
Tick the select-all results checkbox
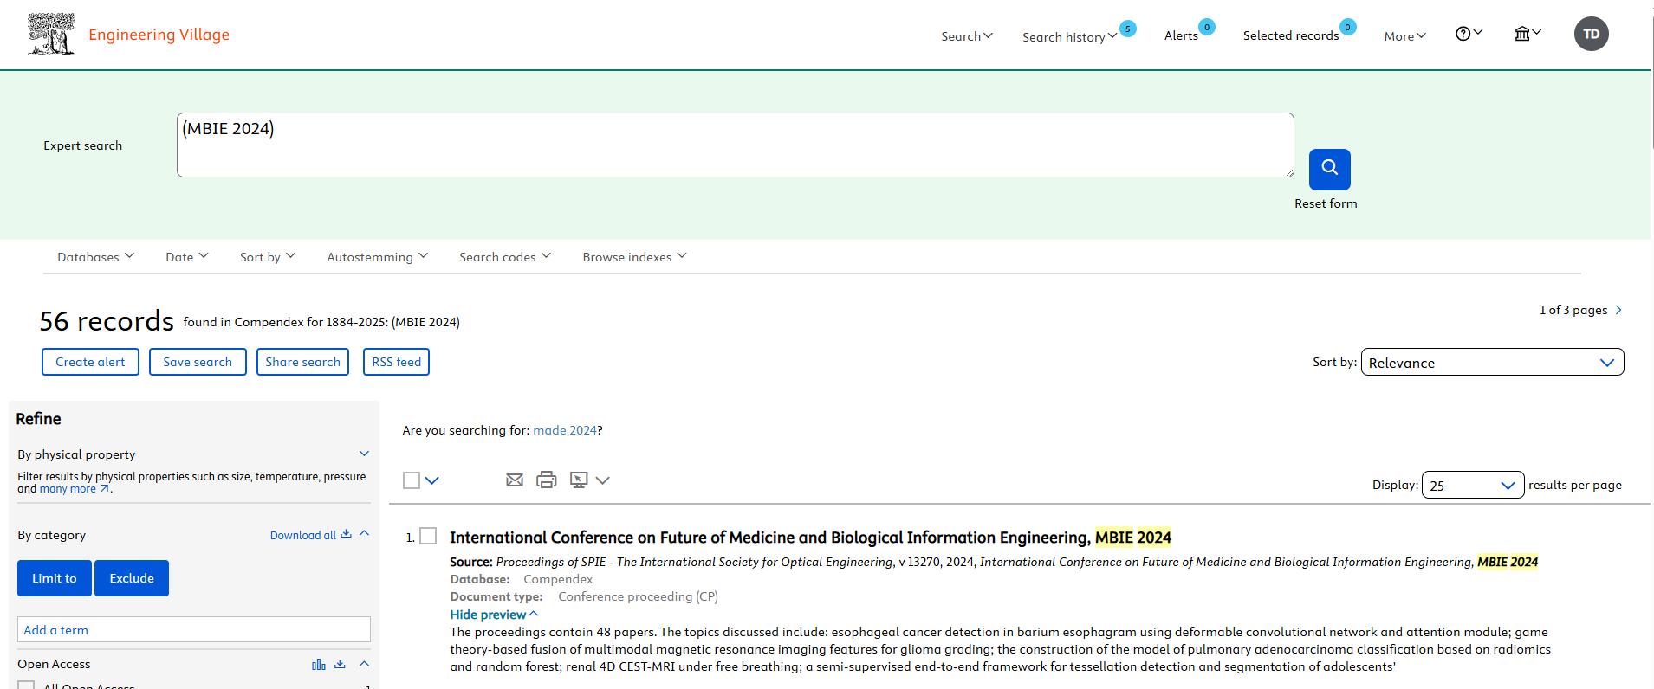pos(412,480)
